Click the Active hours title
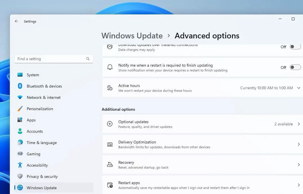 [129, 85]
